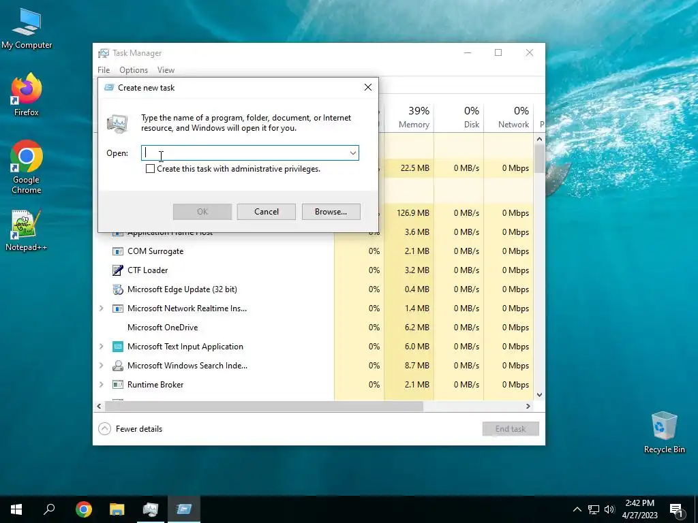The image size is (698, 523).
Task: Click the End task button
Action: [511, 429]
